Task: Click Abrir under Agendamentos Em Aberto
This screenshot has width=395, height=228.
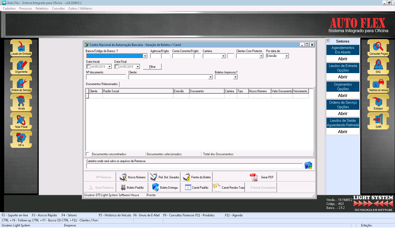Action: pyautogui.click(x=343, y=59)
